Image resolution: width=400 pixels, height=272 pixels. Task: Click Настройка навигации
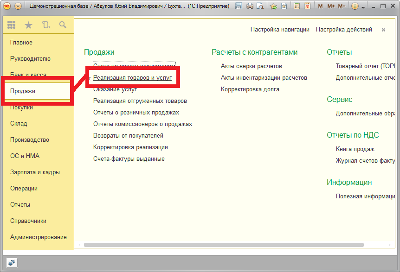click(x=280, y=30)
